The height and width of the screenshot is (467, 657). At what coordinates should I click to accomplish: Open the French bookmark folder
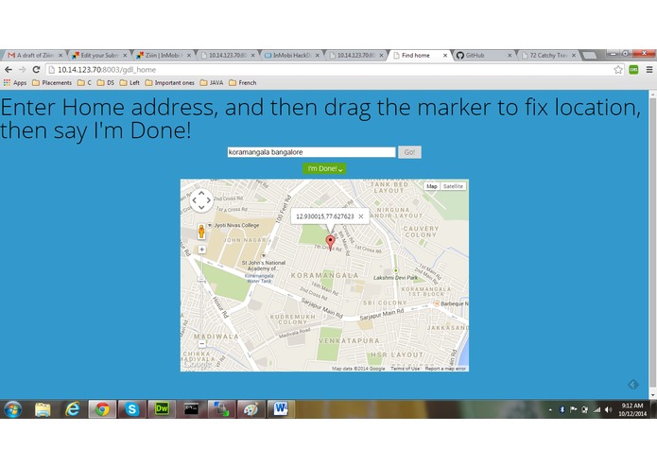[x=243, y=83]
